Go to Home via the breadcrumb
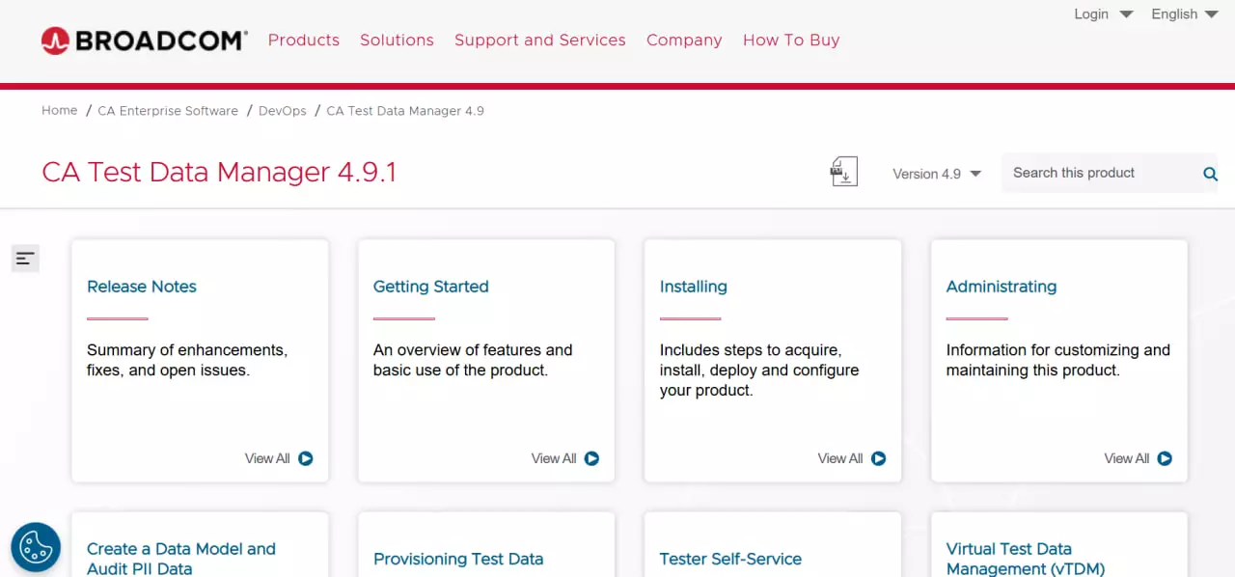The width and height of the screenshot is (1235, 577). point(59,110)
